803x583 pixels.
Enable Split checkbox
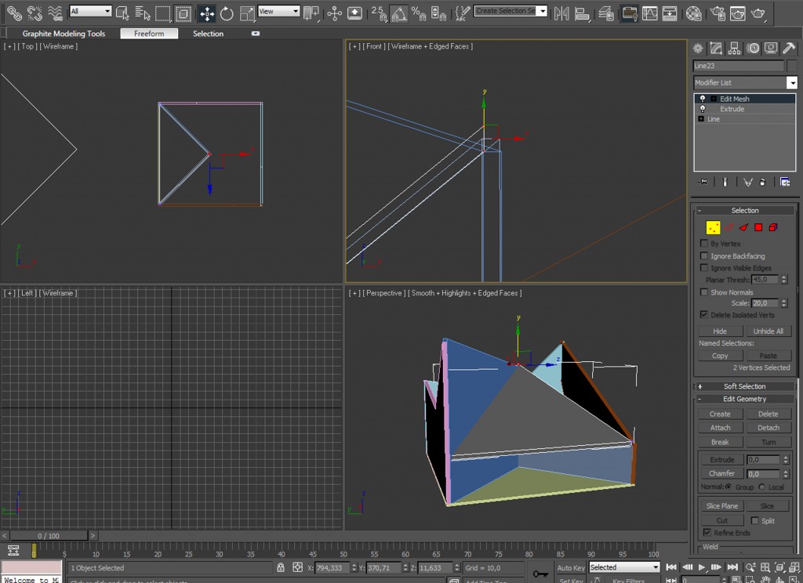(x=754, y=520)
